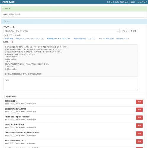Delete chat "English Grammar Lessons with Mike"
Image resolution: width=148 pixels, height=148 pixels.
[139, 133]
